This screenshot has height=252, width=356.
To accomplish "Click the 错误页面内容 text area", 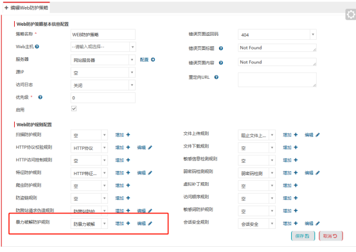I will coord(277,62).
